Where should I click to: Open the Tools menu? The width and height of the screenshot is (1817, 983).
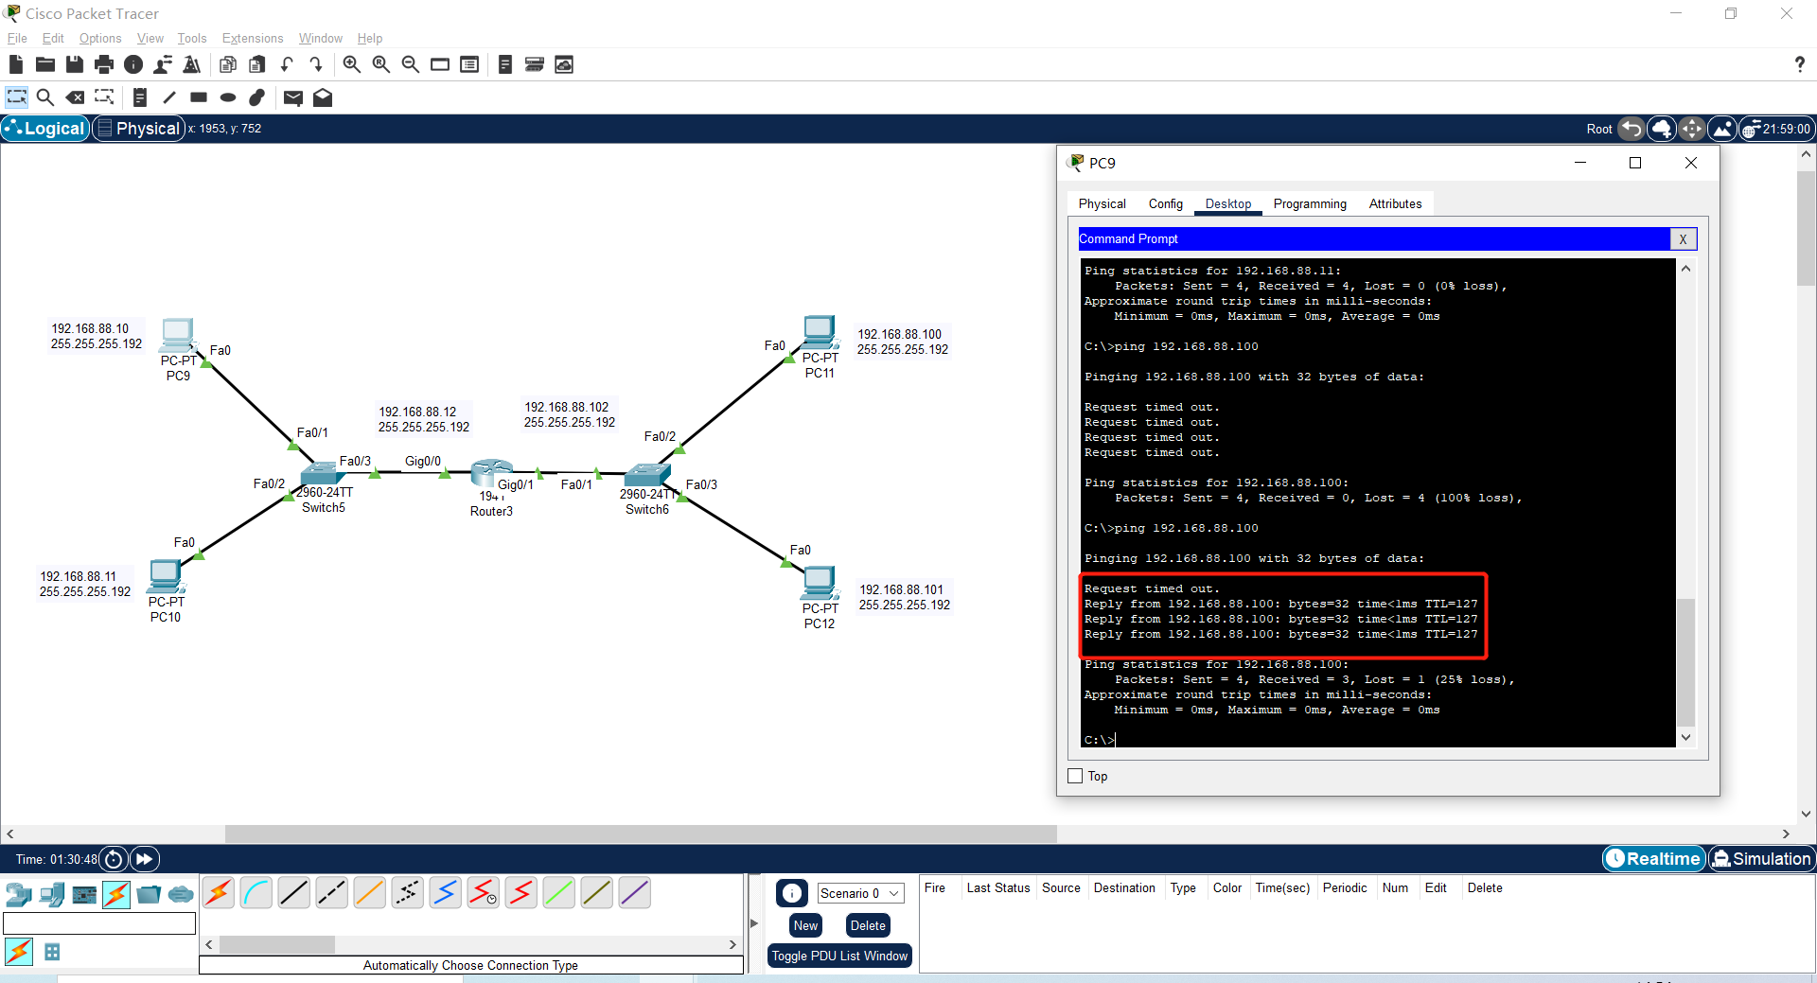(192, 38)
